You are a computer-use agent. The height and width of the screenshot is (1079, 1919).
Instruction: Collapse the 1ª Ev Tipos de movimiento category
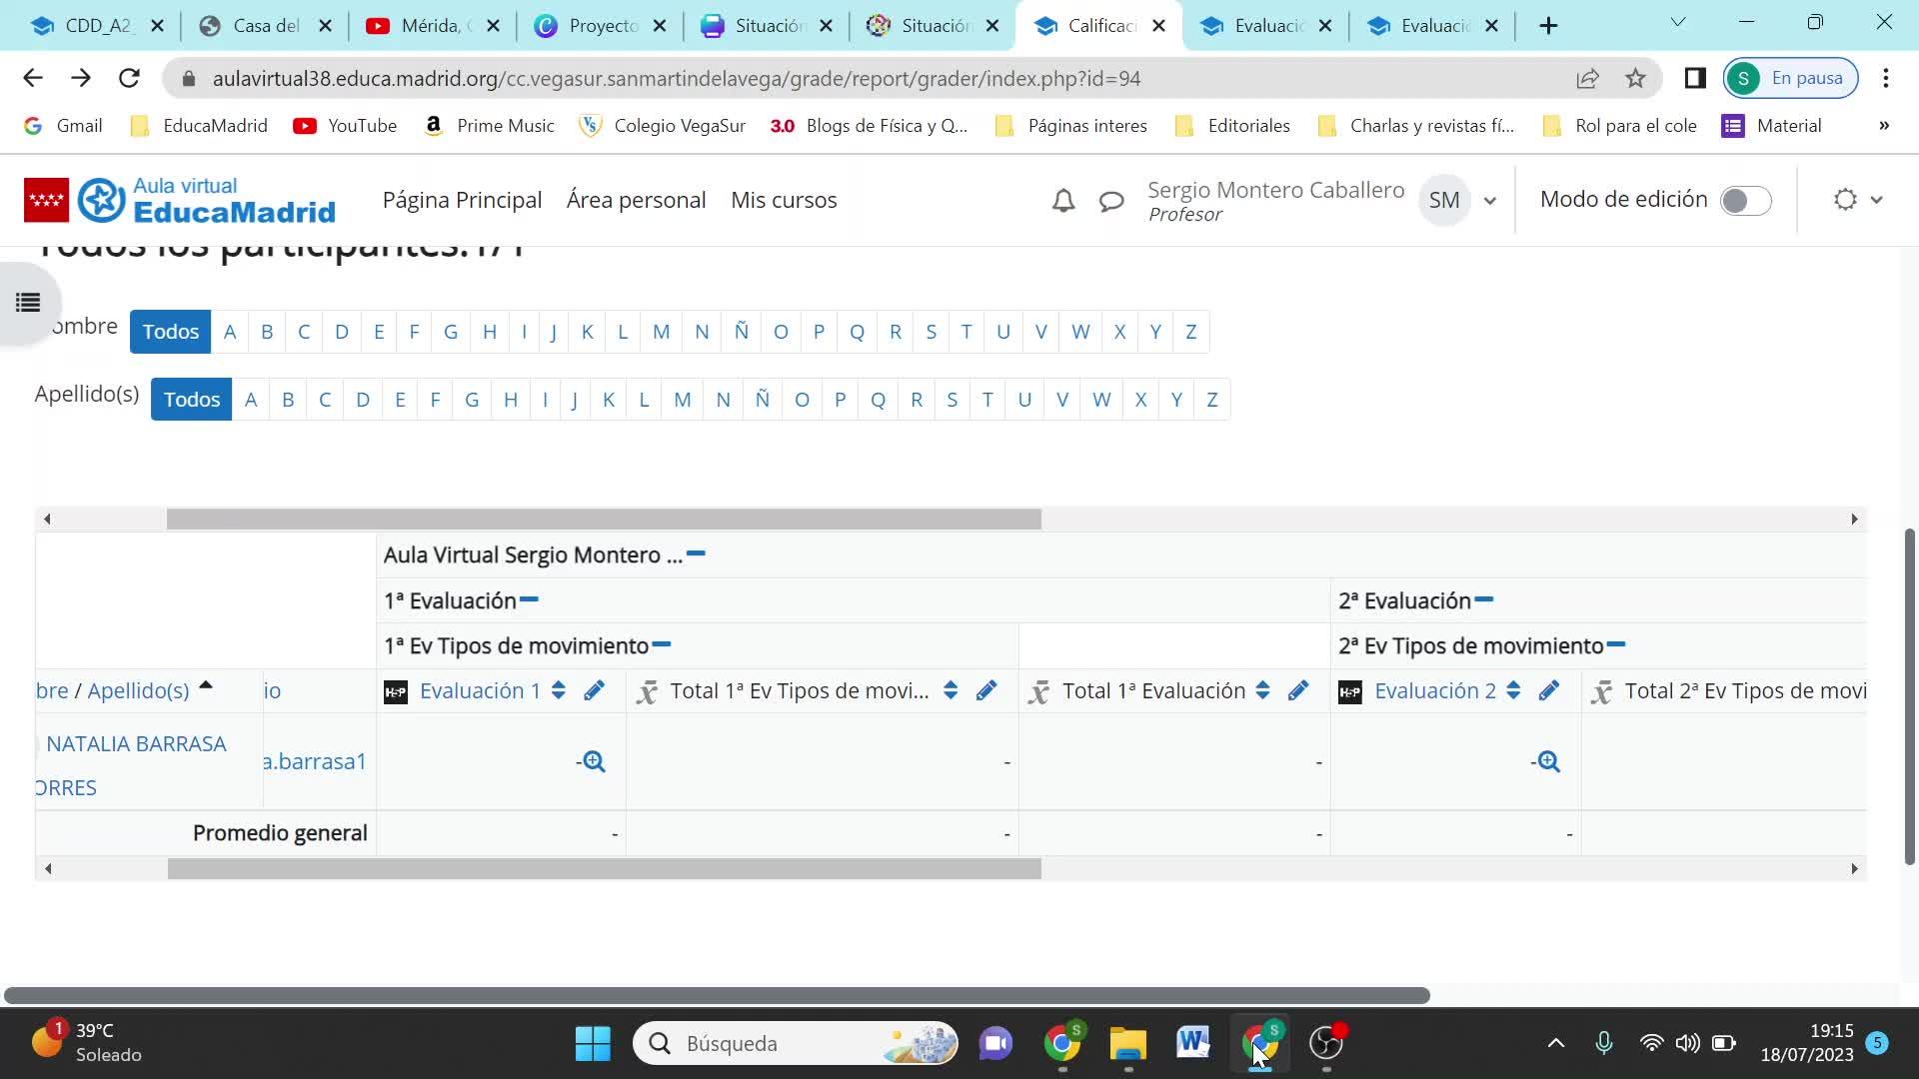click(x=662, y=644)
